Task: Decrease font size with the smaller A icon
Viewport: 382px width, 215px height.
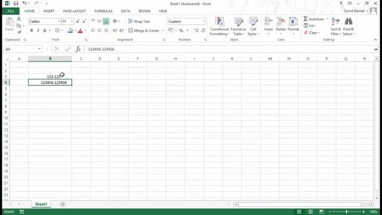Action: click(84, 21)
